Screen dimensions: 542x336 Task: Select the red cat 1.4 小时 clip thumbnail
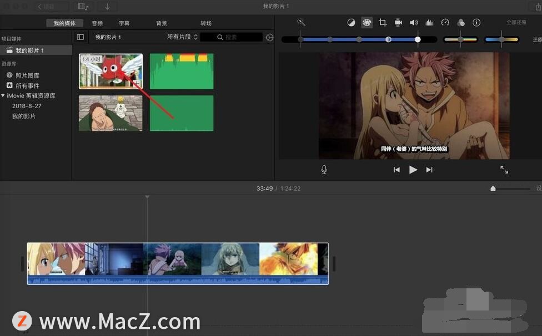(x=111, y=71)
